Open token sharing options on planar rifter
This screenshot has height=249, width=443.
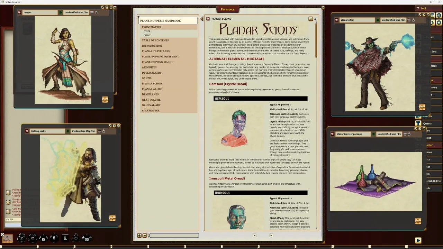[409, 20]
